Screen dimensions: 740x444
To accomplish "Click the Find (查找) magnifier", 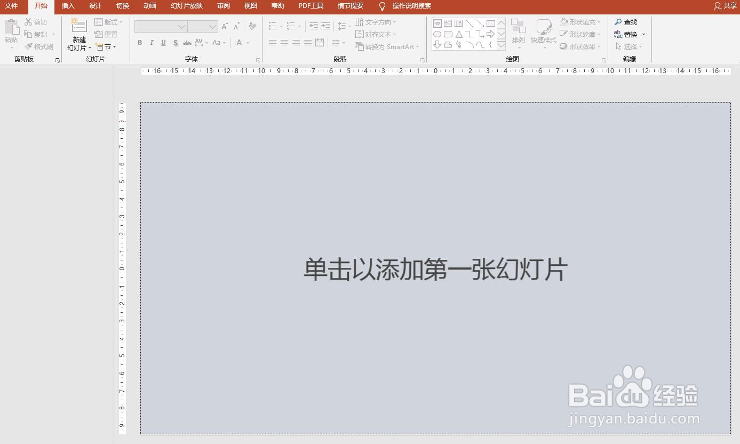I will pyautogui.click(x=618, y=22).
